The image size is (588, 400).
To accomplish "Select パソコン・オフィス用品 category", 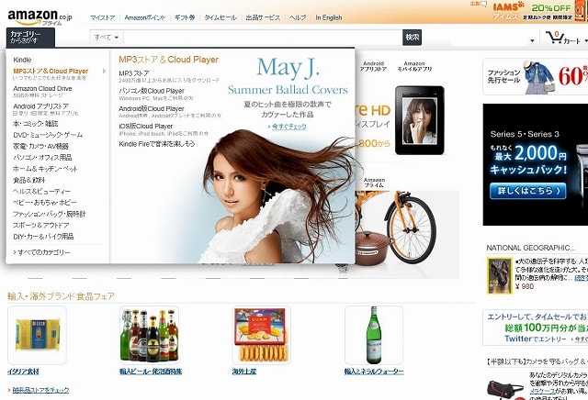I will pos(42,157).
